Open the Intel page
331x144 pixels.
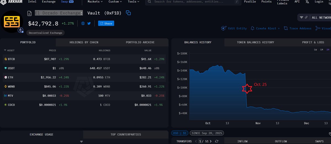point(32,2)
